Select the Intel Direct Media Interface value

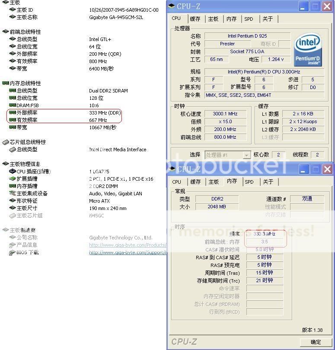[118, 150]
